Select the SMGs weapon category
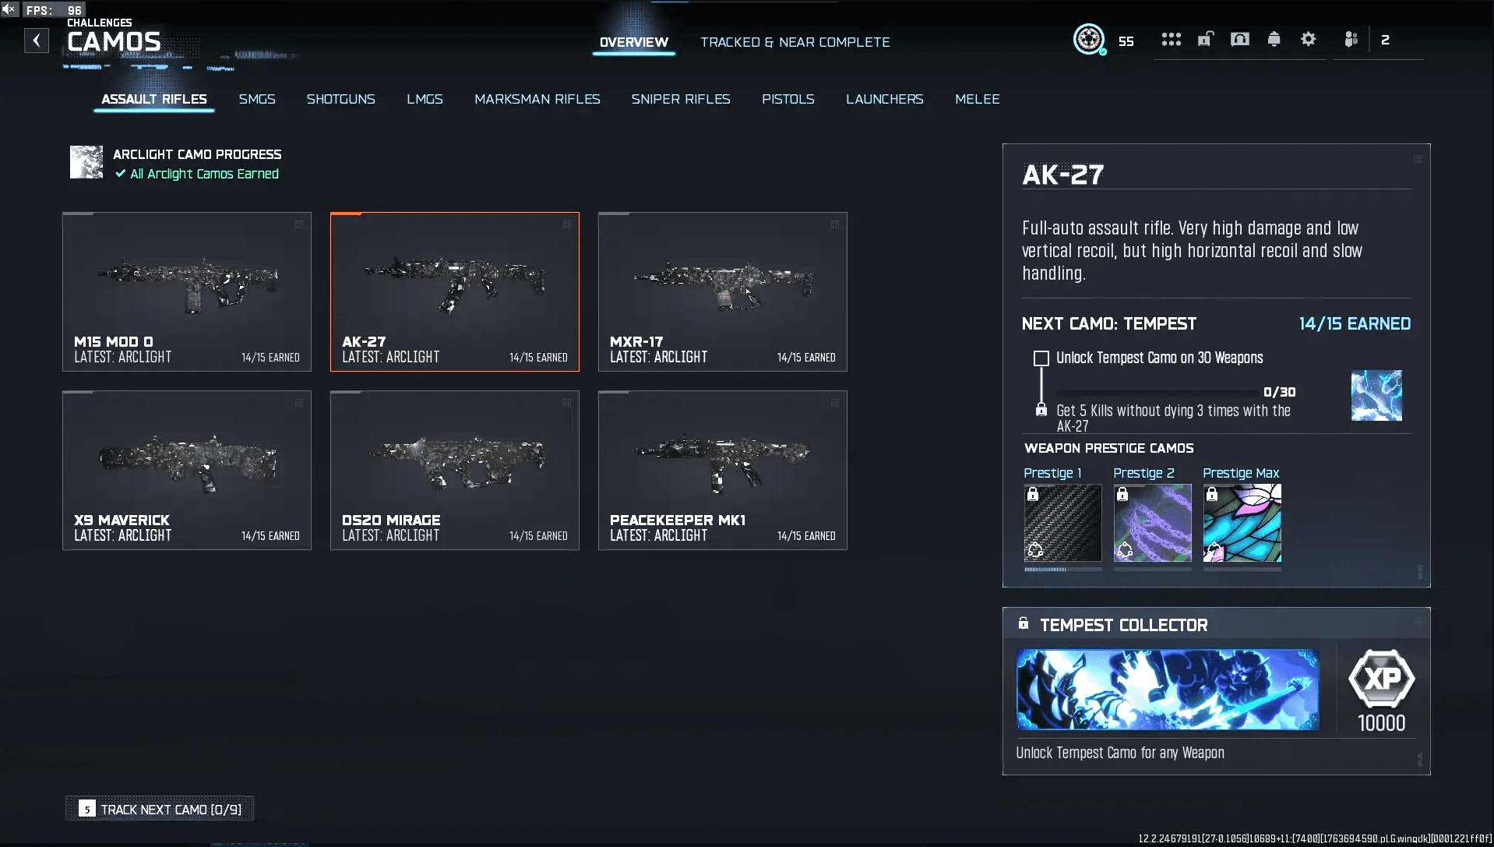Image resolution: width=1494 pixels, height=847 pixels. [257, 99]
